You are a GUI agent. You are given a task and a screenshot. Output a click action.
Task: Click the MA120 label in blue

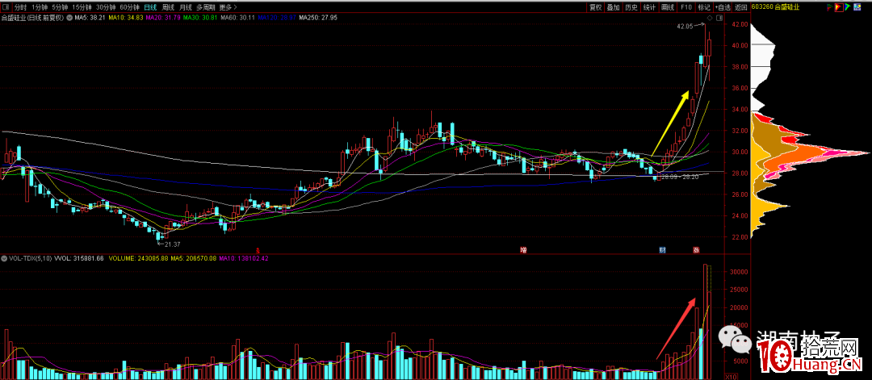point(278,18)
